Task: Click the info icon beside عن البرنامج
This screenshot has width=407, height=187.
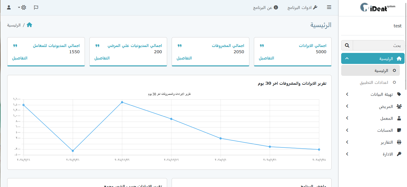Action: (x=276, y=7)
